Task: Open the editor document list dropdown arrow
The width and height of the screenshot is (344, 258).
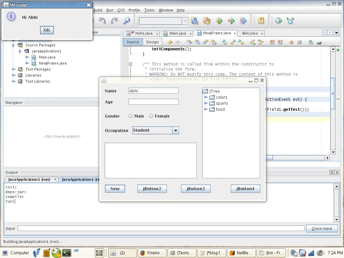Action: 337,33
